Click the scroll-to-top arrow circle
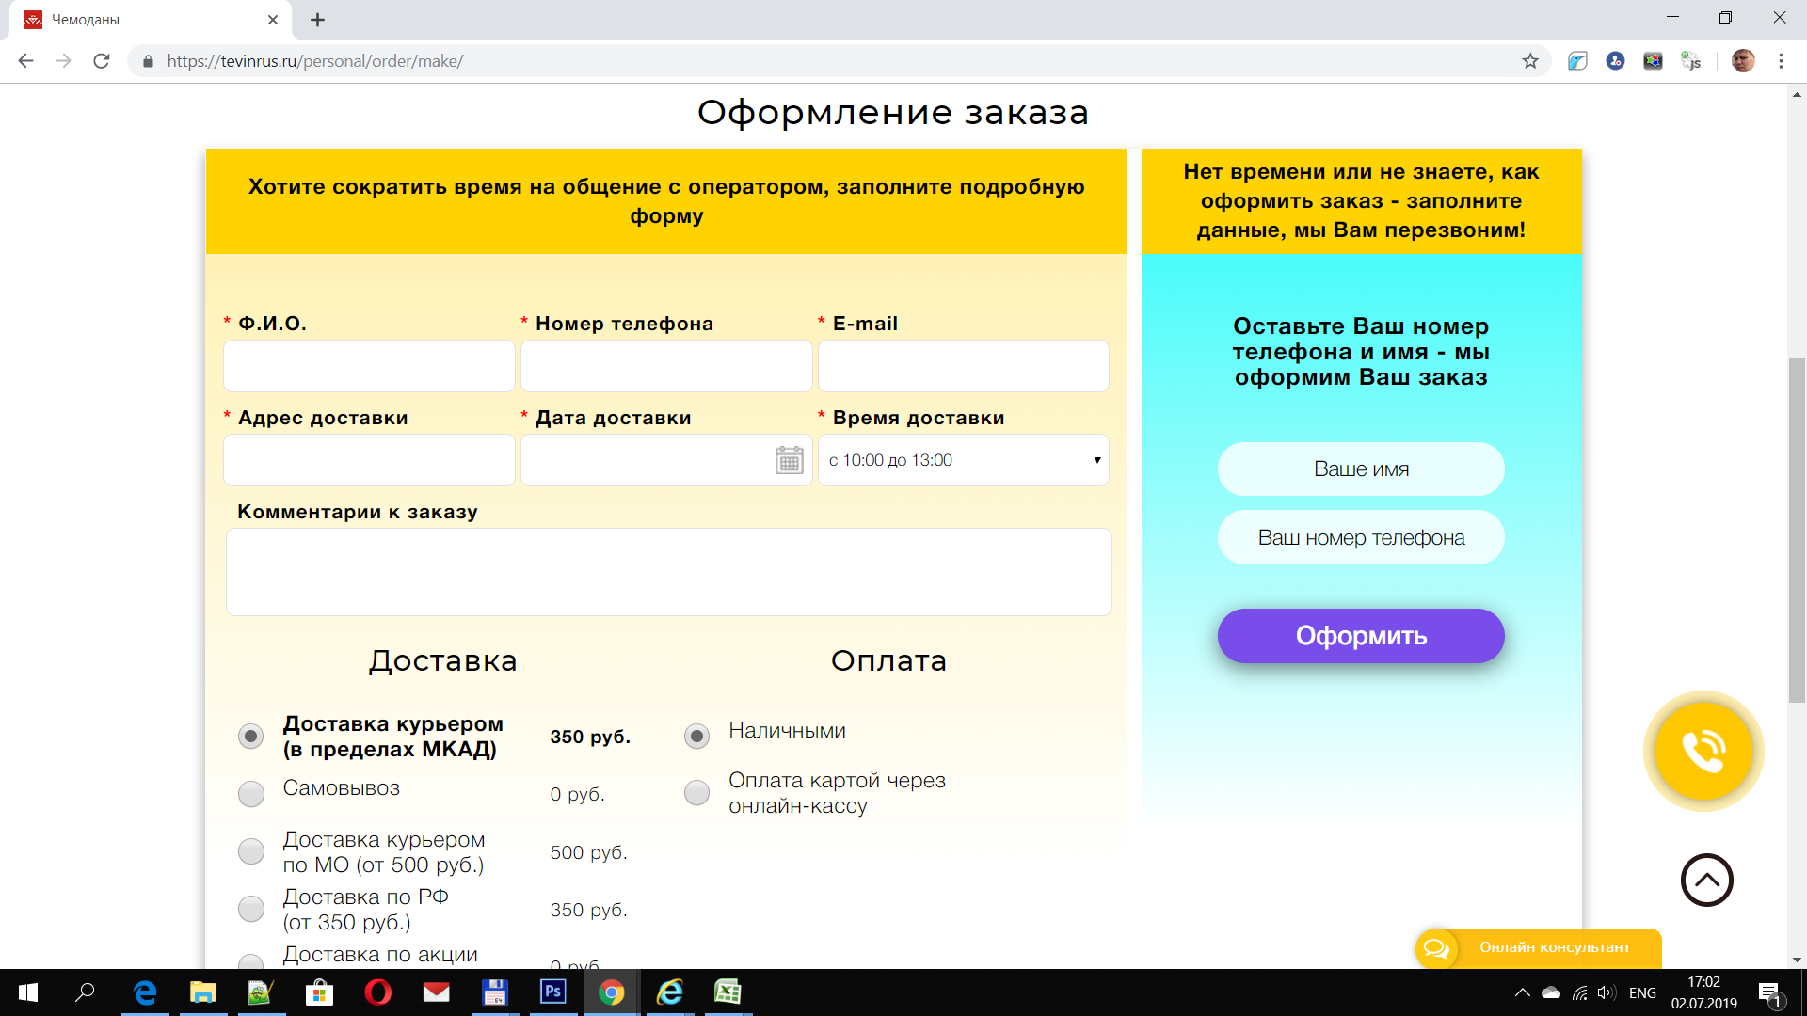The height and width of the screenshot is (1016, 1807). 1706,881
